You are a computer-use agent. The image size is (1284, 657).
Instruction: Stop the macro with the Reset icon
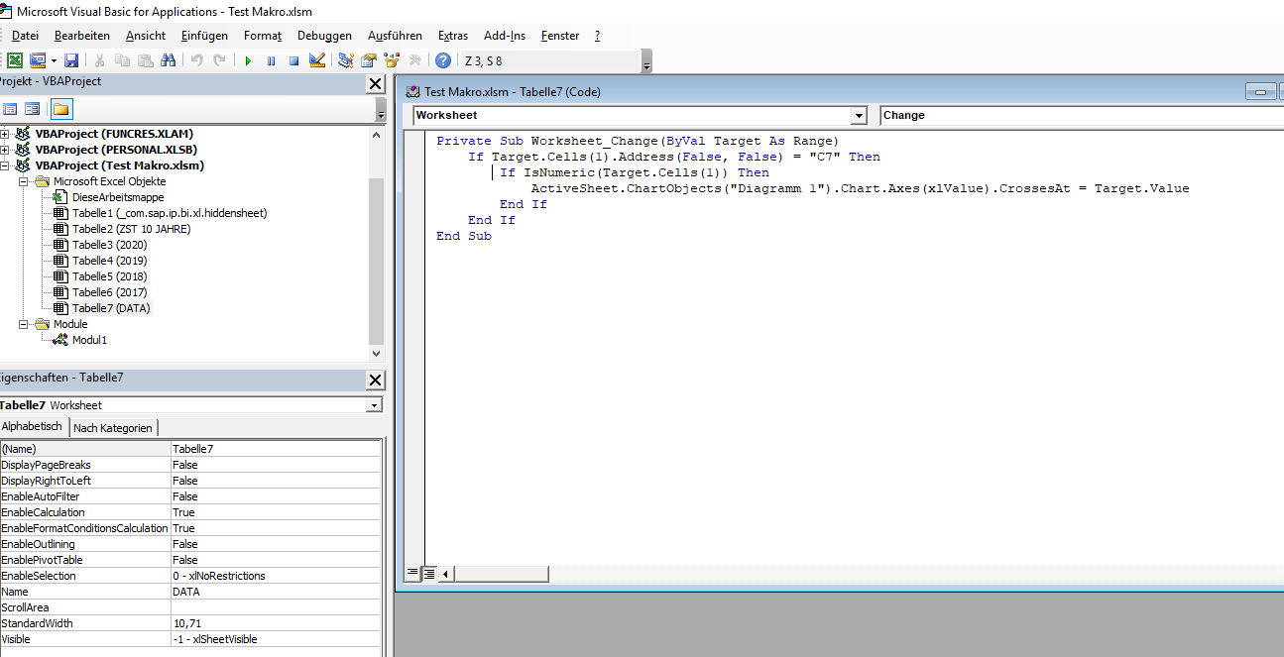tap(293, 60)
